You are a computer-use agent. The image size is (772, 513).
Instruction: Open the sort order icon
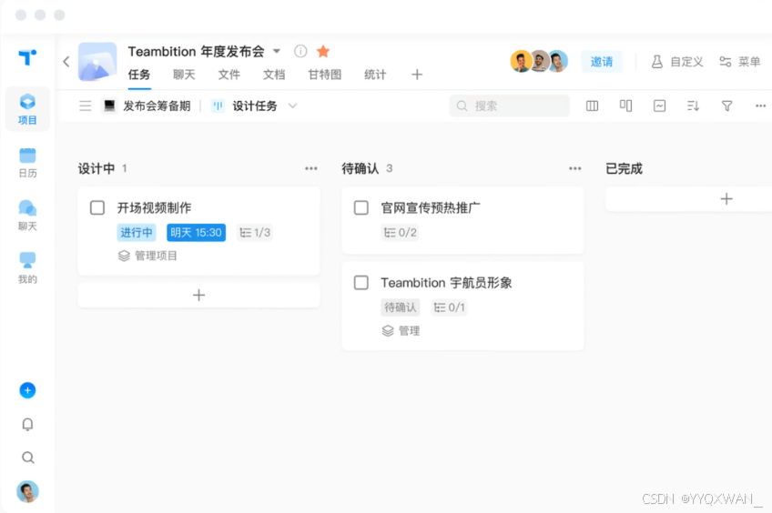point(693,106)
